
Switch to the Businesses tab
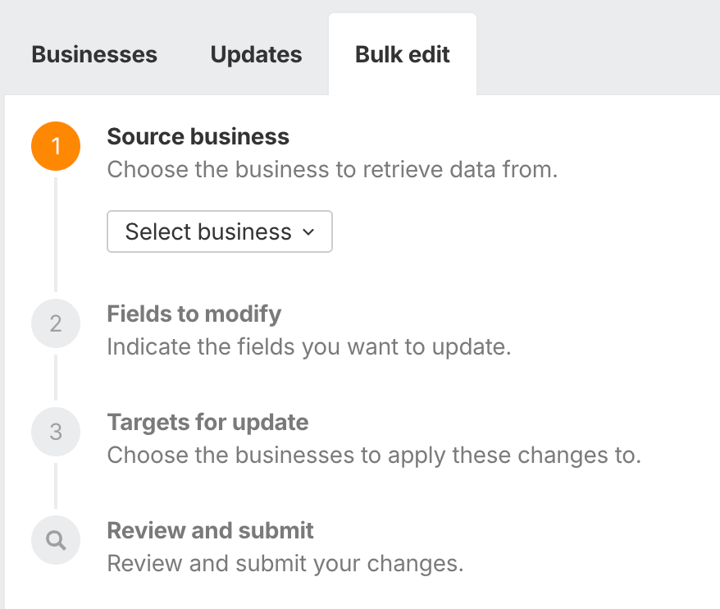94,55
